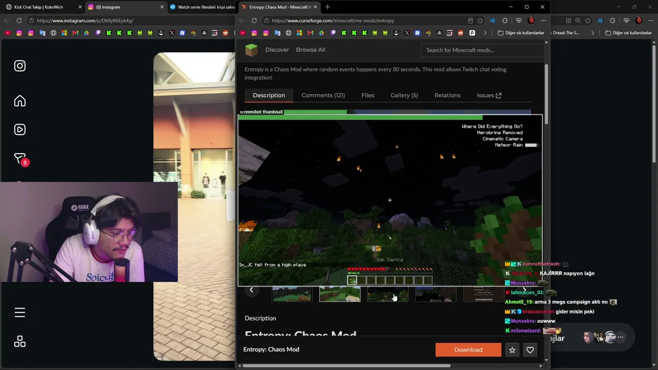Open Gmail bookmark in Instagram window
658x370 pixels.
coord(76,33)
